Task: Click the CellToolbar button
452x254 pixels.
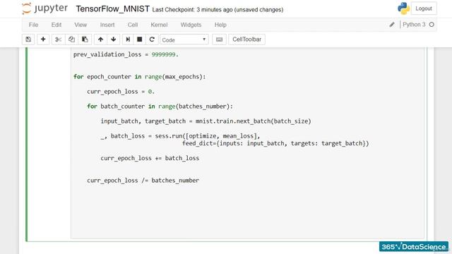Action: (246, 40)
